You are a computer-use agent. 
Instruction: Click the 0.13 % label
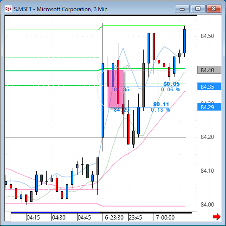tap(160, 110)
